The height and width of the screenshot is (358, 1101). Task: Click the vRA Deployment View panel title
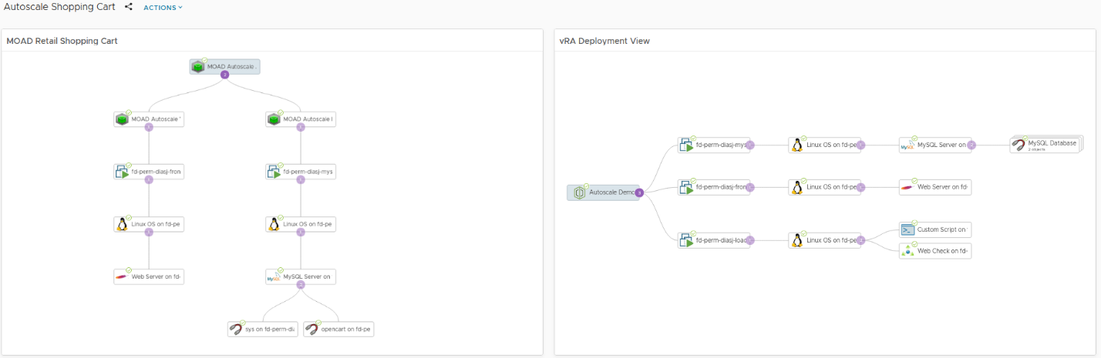pyautogui.click(x=604, y=41)
